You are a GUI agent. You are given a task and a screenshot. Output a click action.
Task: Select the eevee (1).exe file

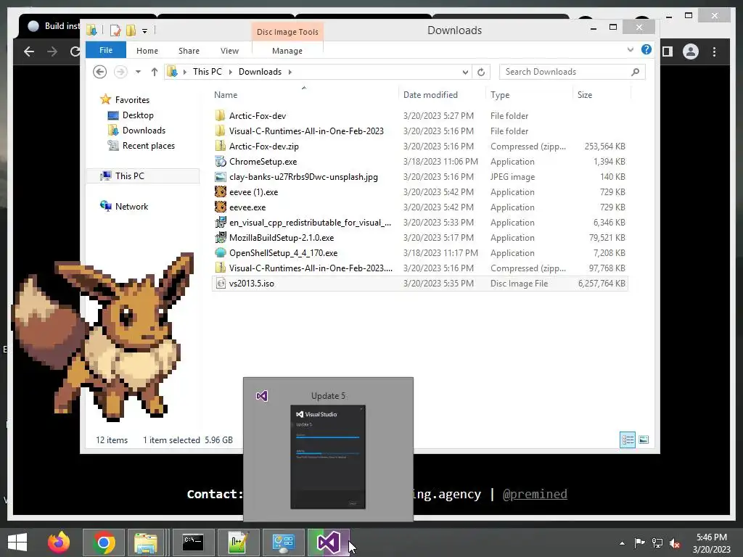pyautogui.click(x=253, y=191)
